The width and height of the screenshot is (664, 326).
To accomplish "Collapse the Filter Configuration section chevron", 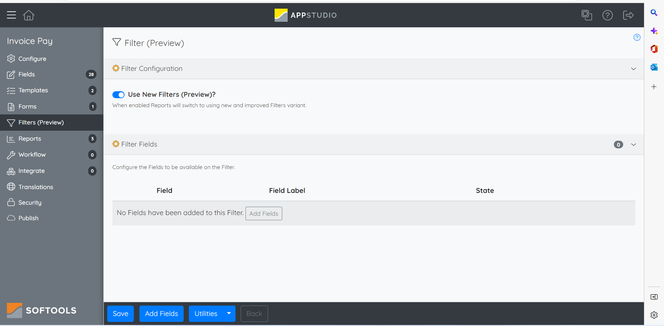I will point(633,69).
